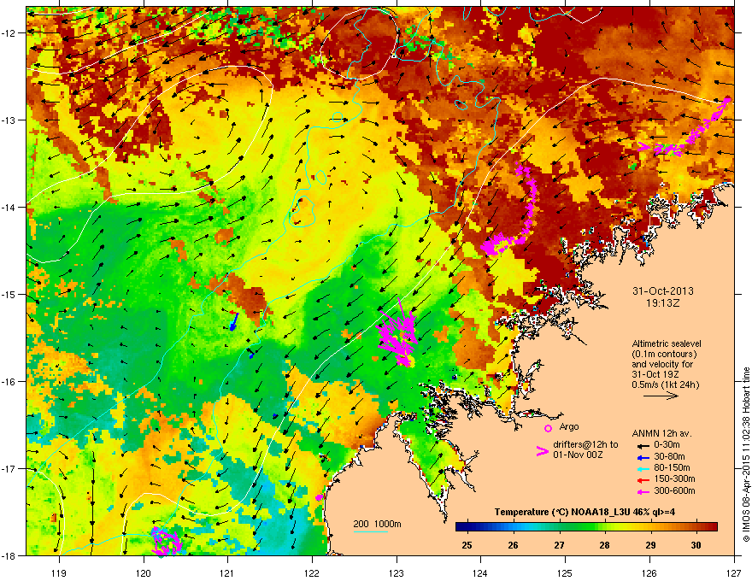The width and height of the screenshot is (752, 581).
Task: Click latitude axis label -12
Action: [x=9, y=32]
